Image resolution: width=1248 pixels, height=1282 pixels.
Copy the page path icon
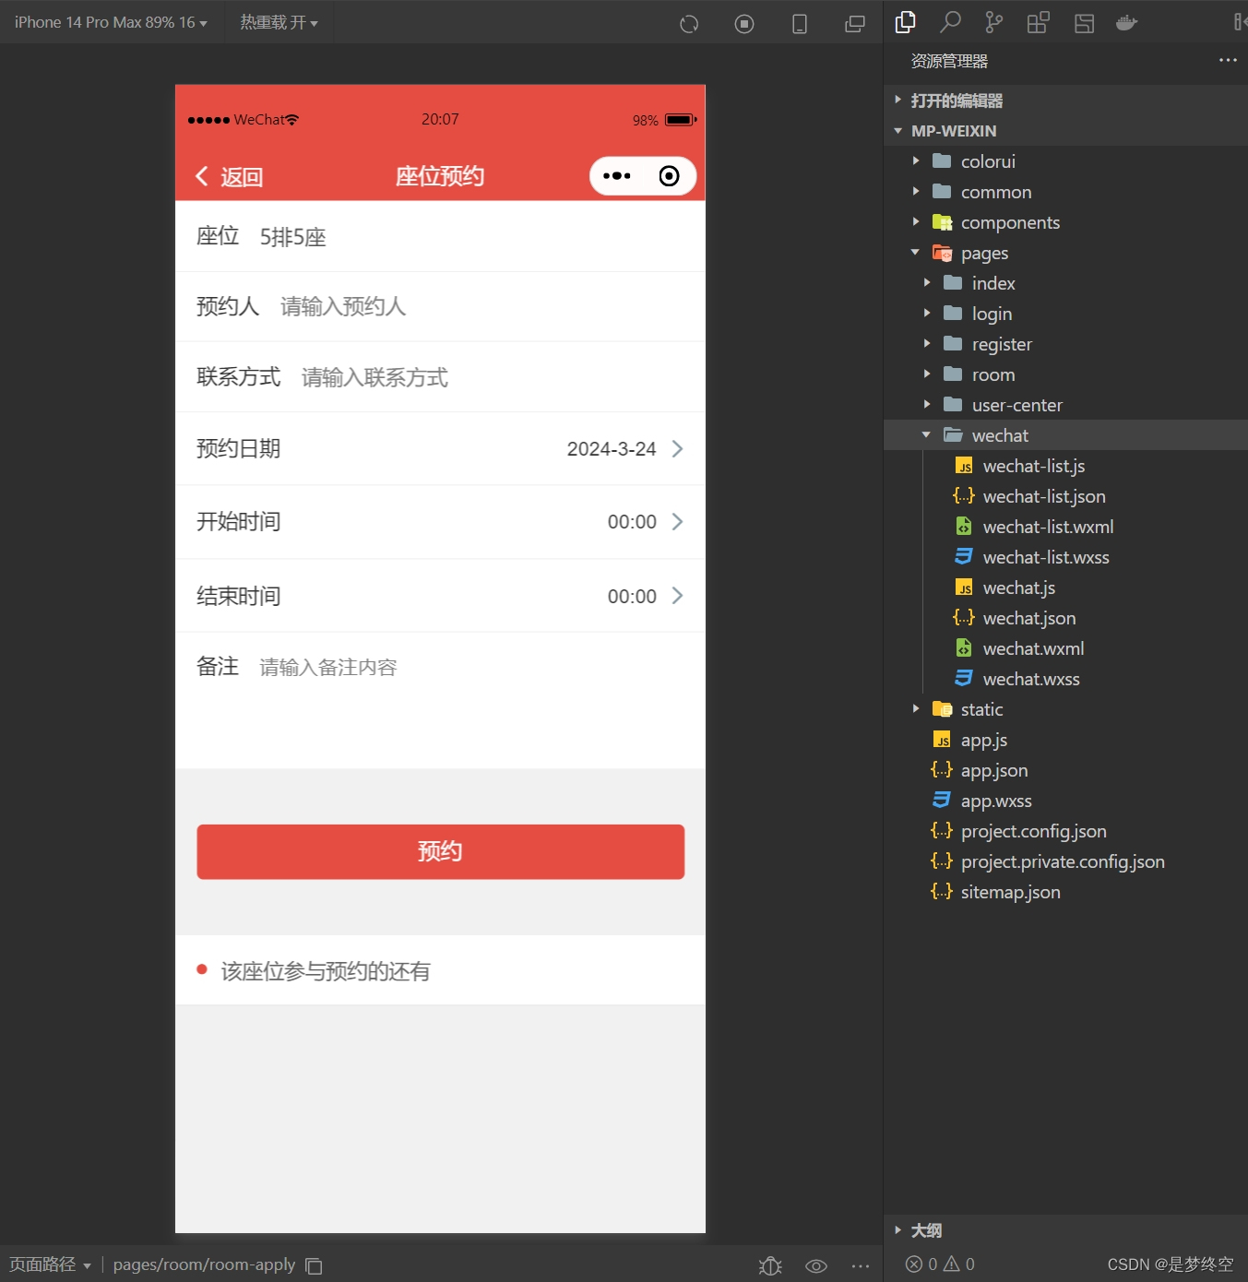coord(314,1265)
